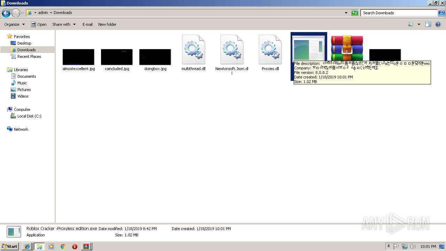Screen dimensions: 446x251
Task: Open the clock showing 10:01 PM
Action: click(x=428, y=246)
